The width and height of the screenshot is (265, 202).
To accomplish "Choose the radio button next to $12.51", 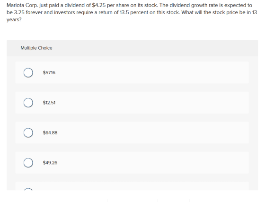I will click(x=28, y=103).
